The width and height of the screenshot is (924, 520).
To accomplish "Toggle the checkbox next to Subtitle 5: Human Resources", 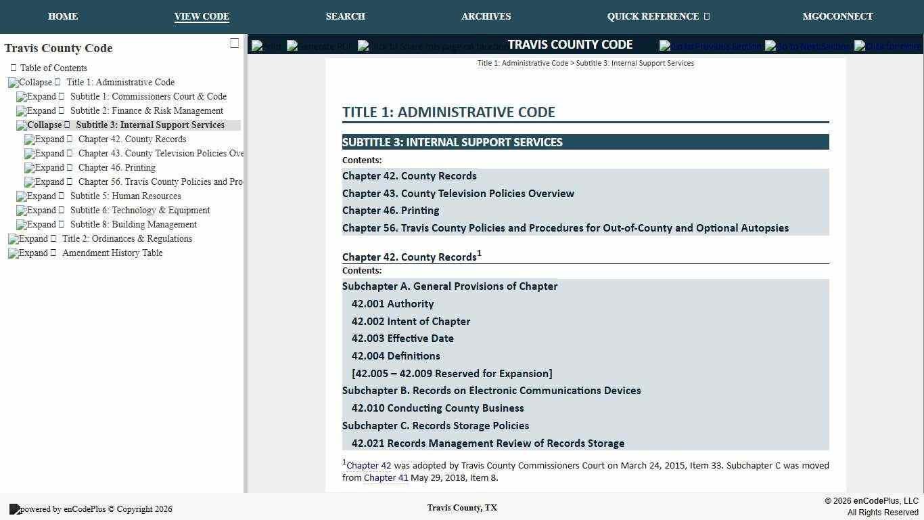I will coord(60,196).
